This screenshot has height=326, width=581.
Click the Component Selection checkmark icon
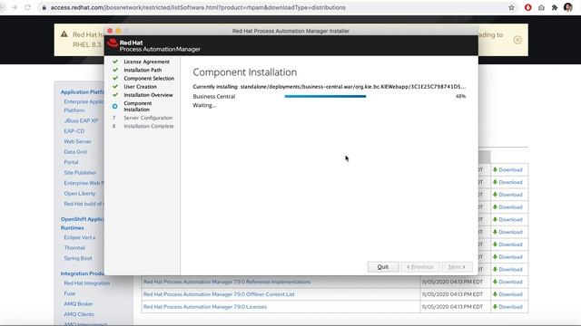tap(115, 79)
